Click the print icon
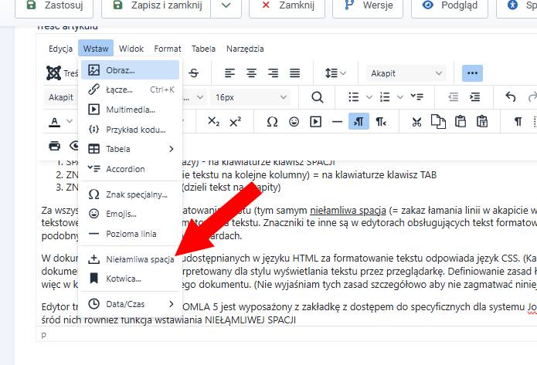 click(x=54, y=146)
